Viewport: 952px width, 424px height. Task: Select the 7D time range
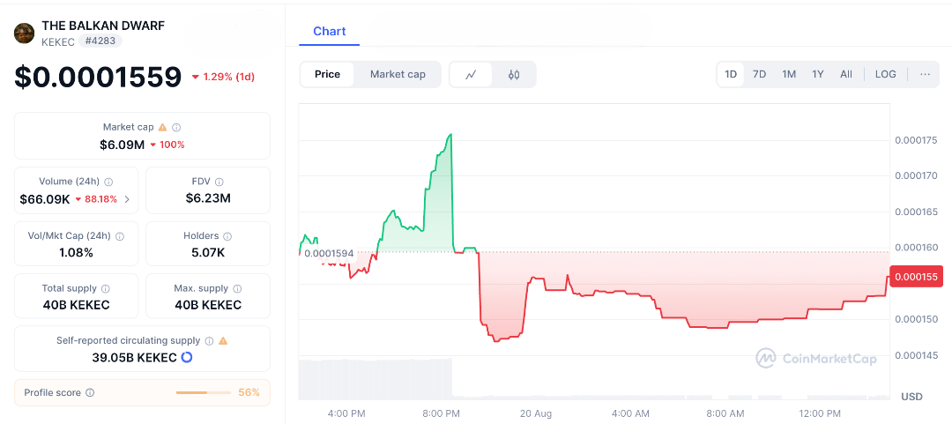click(x=759, y=74)
